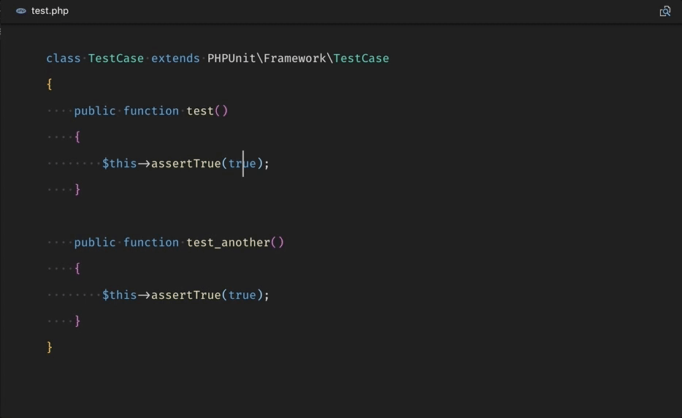Click the first 'TestCase' class name after class
Image resolution: width=682 pixels, height=418 pixels.
(x=115, y=58)
